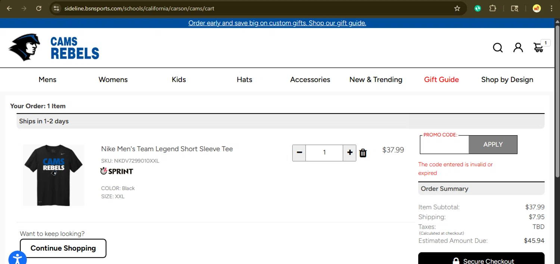Image resolution: width=560 pixels, height=264 pixels.
Task: Click invalid or expired code message
Action: (x=455, y=169)
